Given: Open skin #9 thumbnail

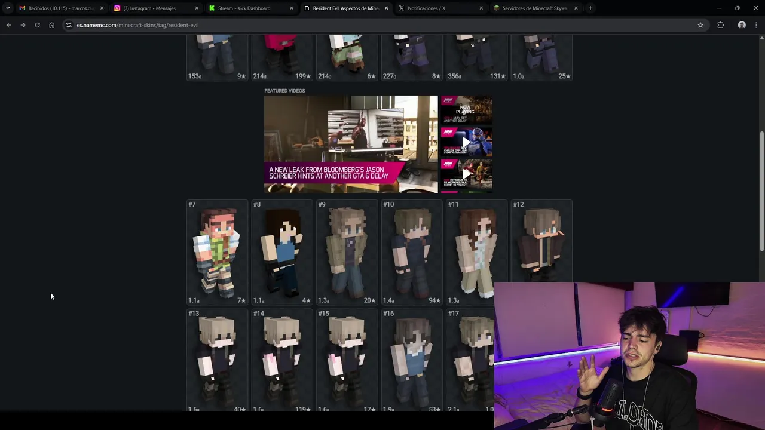Looking at the screenshot, I should coord(347,253).
